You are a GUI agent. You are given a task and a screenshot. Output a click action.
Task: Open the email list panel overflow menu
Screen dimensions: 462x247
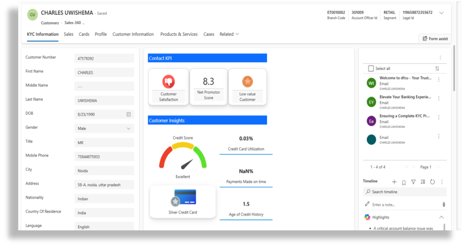[440, 58]
